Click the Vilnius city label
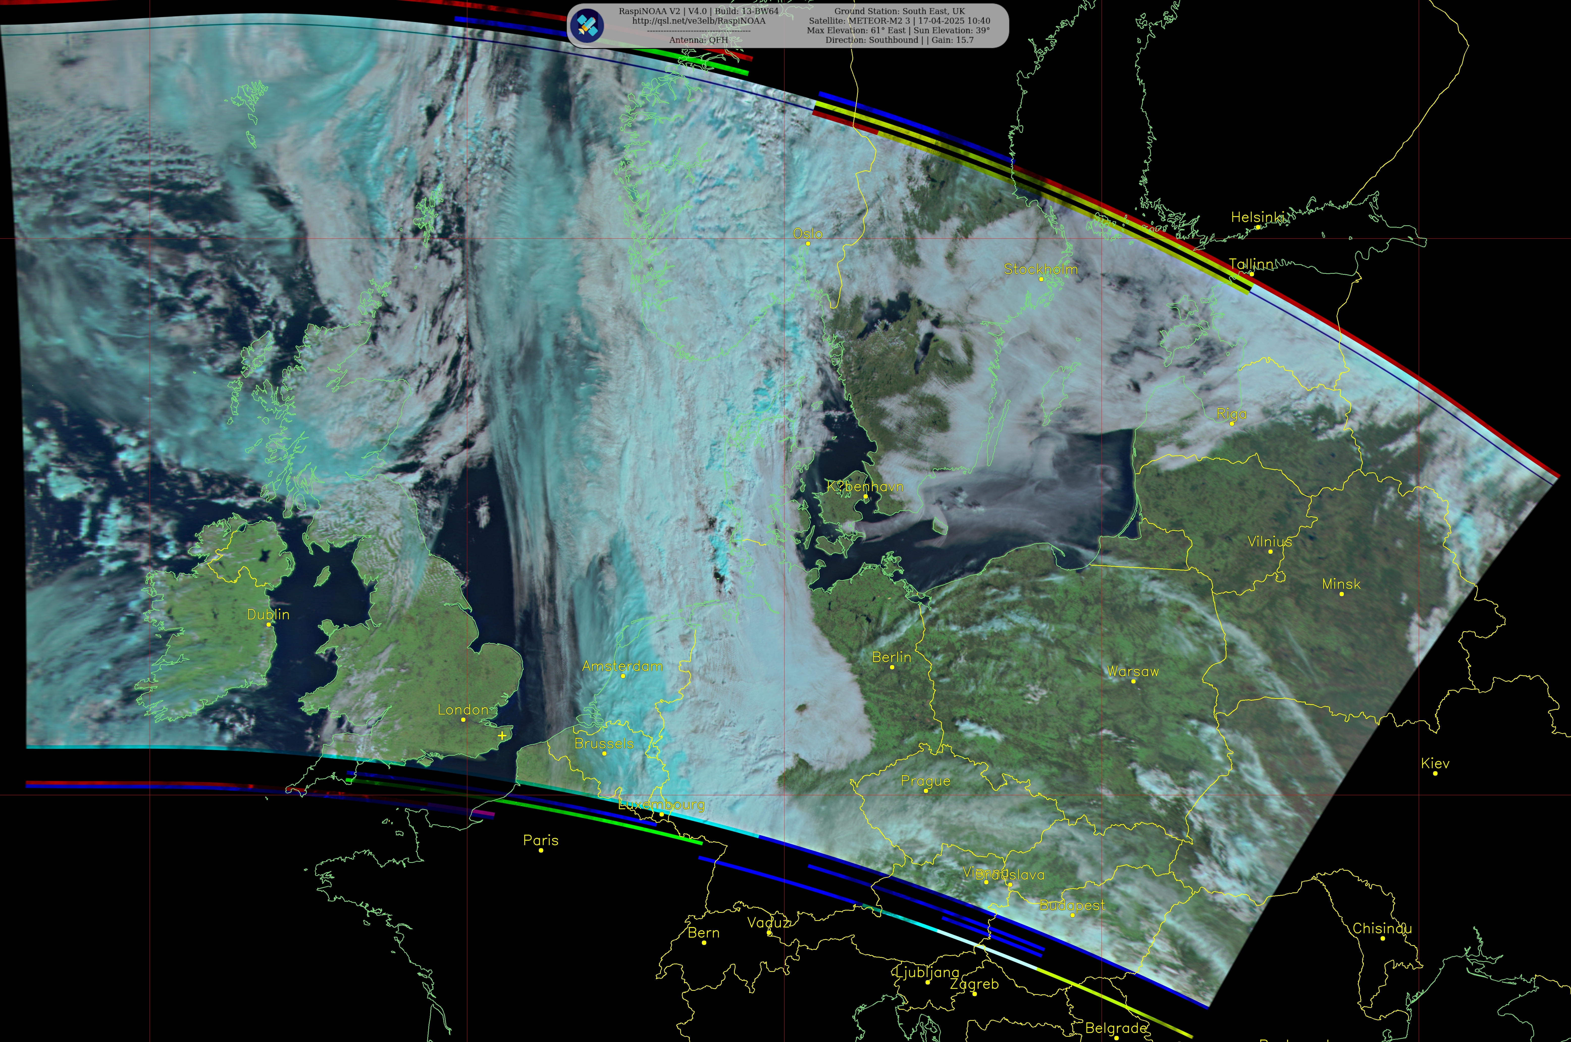 tap(1270, 542)
